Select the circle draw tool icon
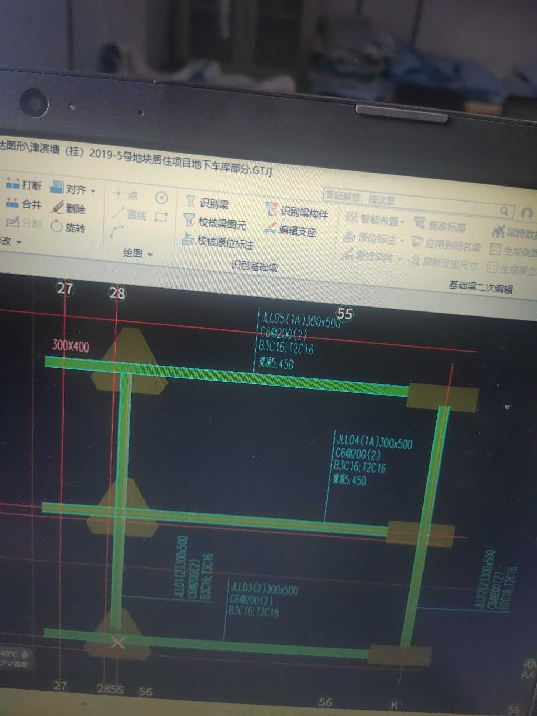This screenshot has width=537, height=716. [x=161, y=197]
